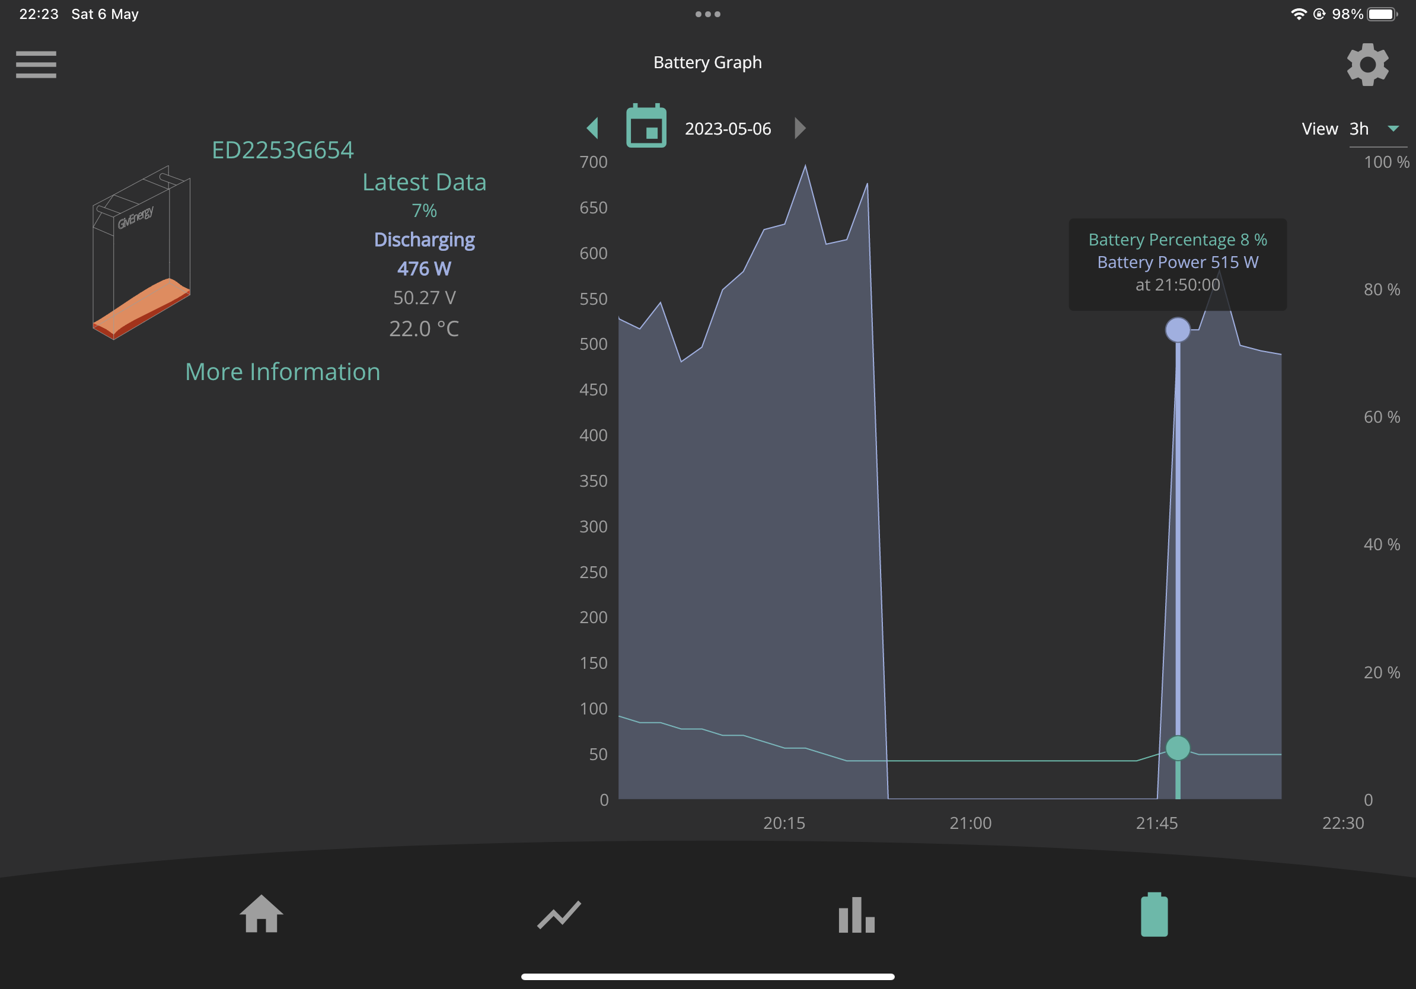1416x989 pixels.
Task: Open the bar chart statistics tab
Action: point(856,914)
